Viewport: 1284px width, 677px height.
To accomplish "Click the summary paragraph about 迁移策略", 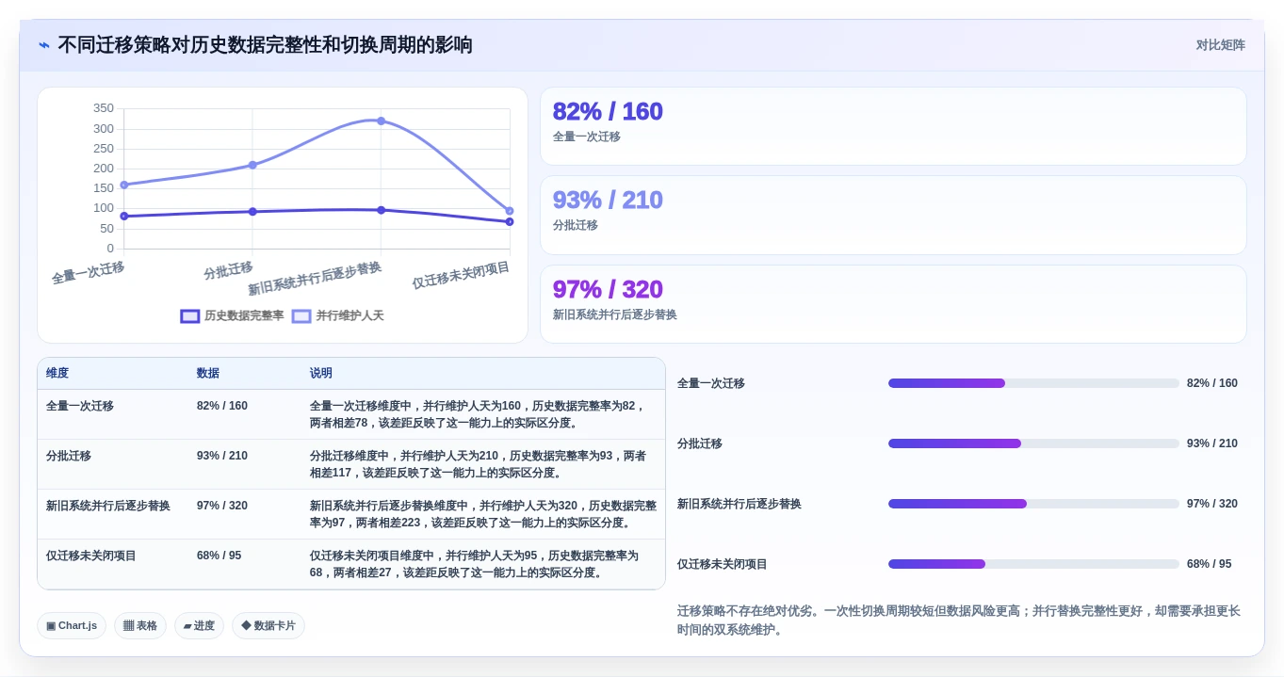I will 959,621.
